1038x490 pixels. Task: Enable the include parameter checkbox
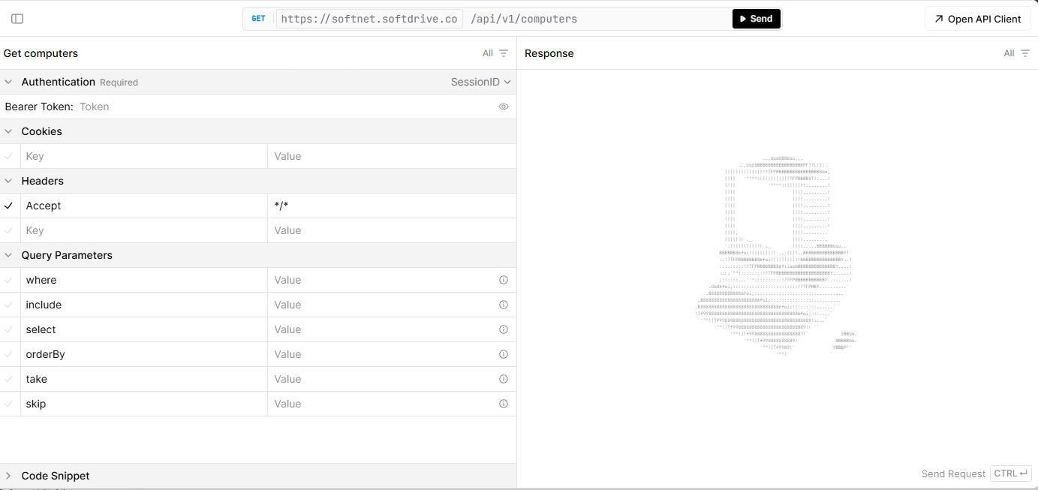9,305
